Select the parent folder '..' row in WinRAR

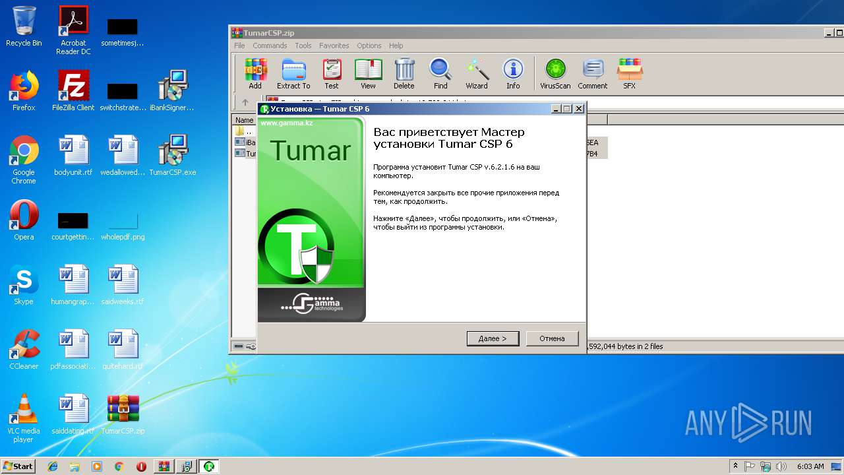pos(245,131)
